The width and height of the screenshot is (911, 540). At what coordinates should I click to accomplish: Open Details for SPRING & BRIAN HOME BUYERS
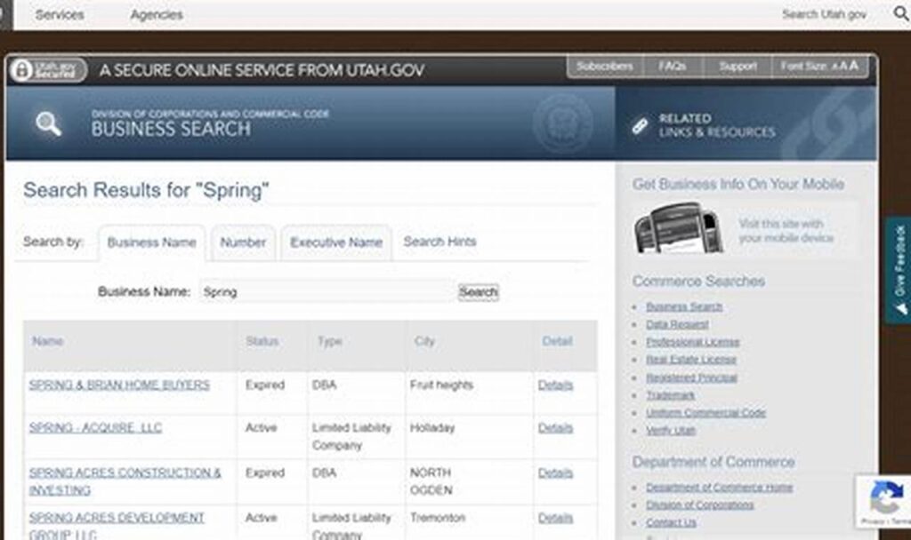(x=555, y=385)
